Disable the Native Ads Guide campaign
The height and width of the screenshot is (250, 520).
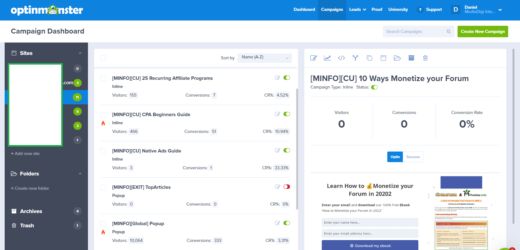[287, 150]
